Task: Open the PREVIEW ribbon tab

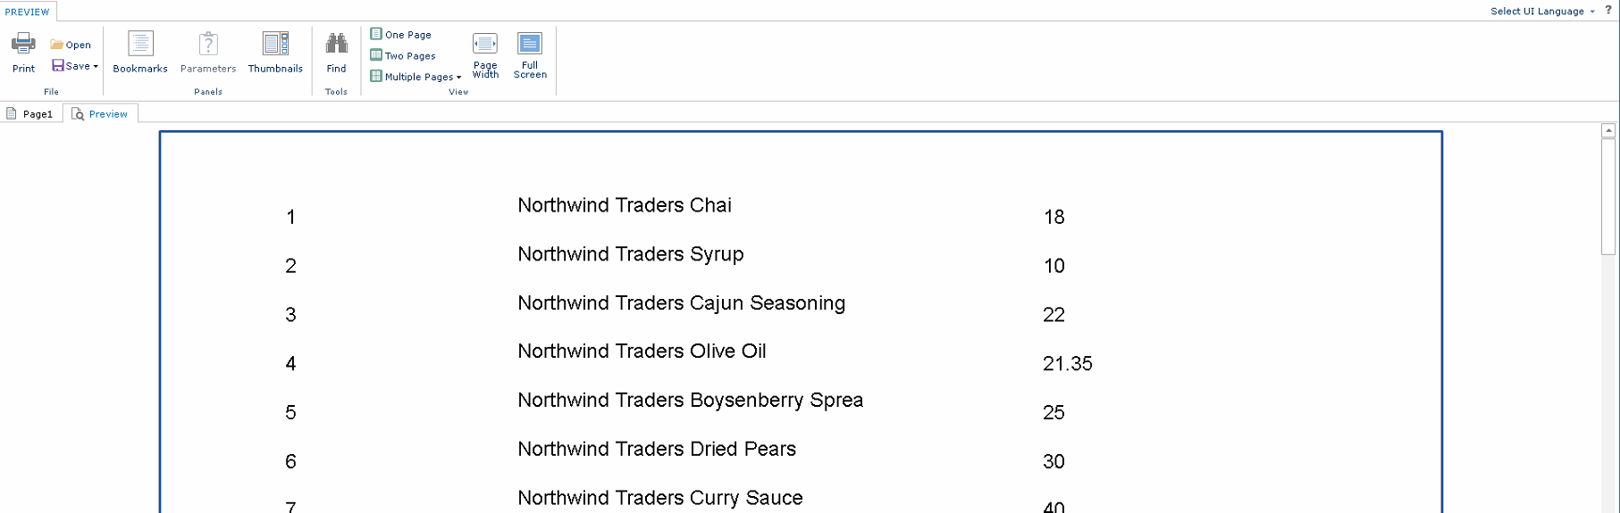Action: pos(28,12)
